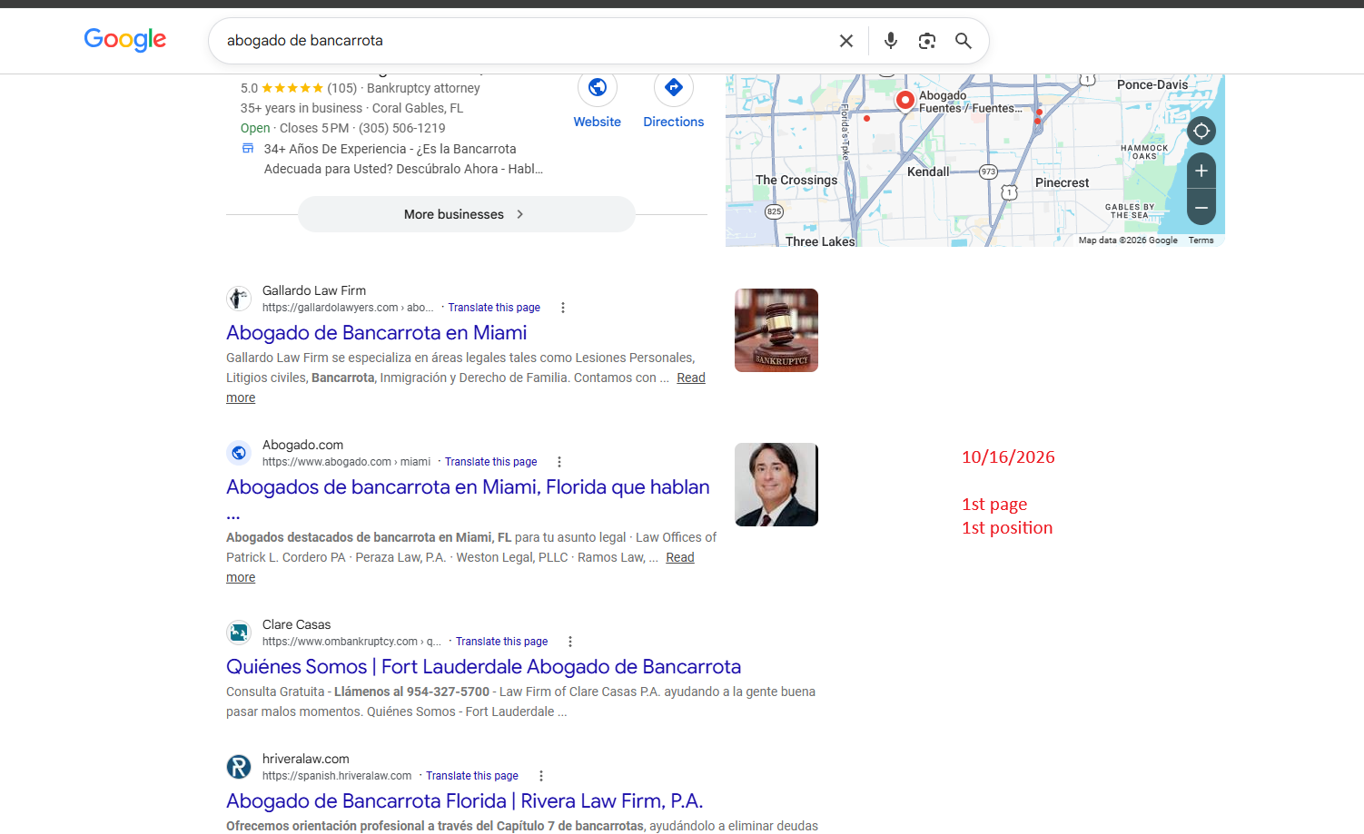Open Quiénes Somos Fort Lauderdale Abogado result
The height and width of the screenshot is (834, 1364).
tap(483, 667)
